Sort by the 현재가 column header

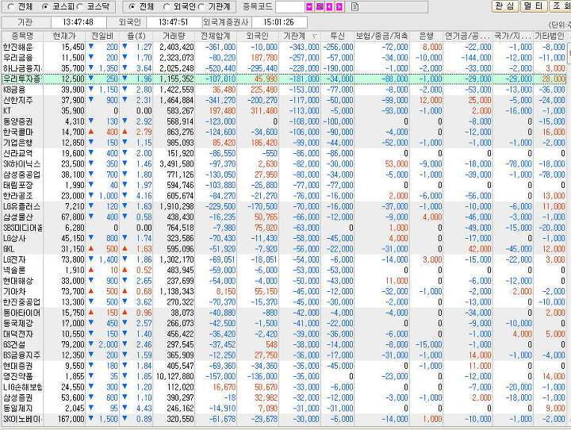point(64,36)
